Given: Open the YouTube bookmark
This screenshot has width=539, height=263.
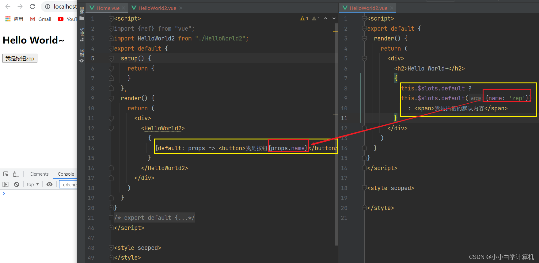Looking at the screenshot, I should pyautogui.click(x=67, y=19).
